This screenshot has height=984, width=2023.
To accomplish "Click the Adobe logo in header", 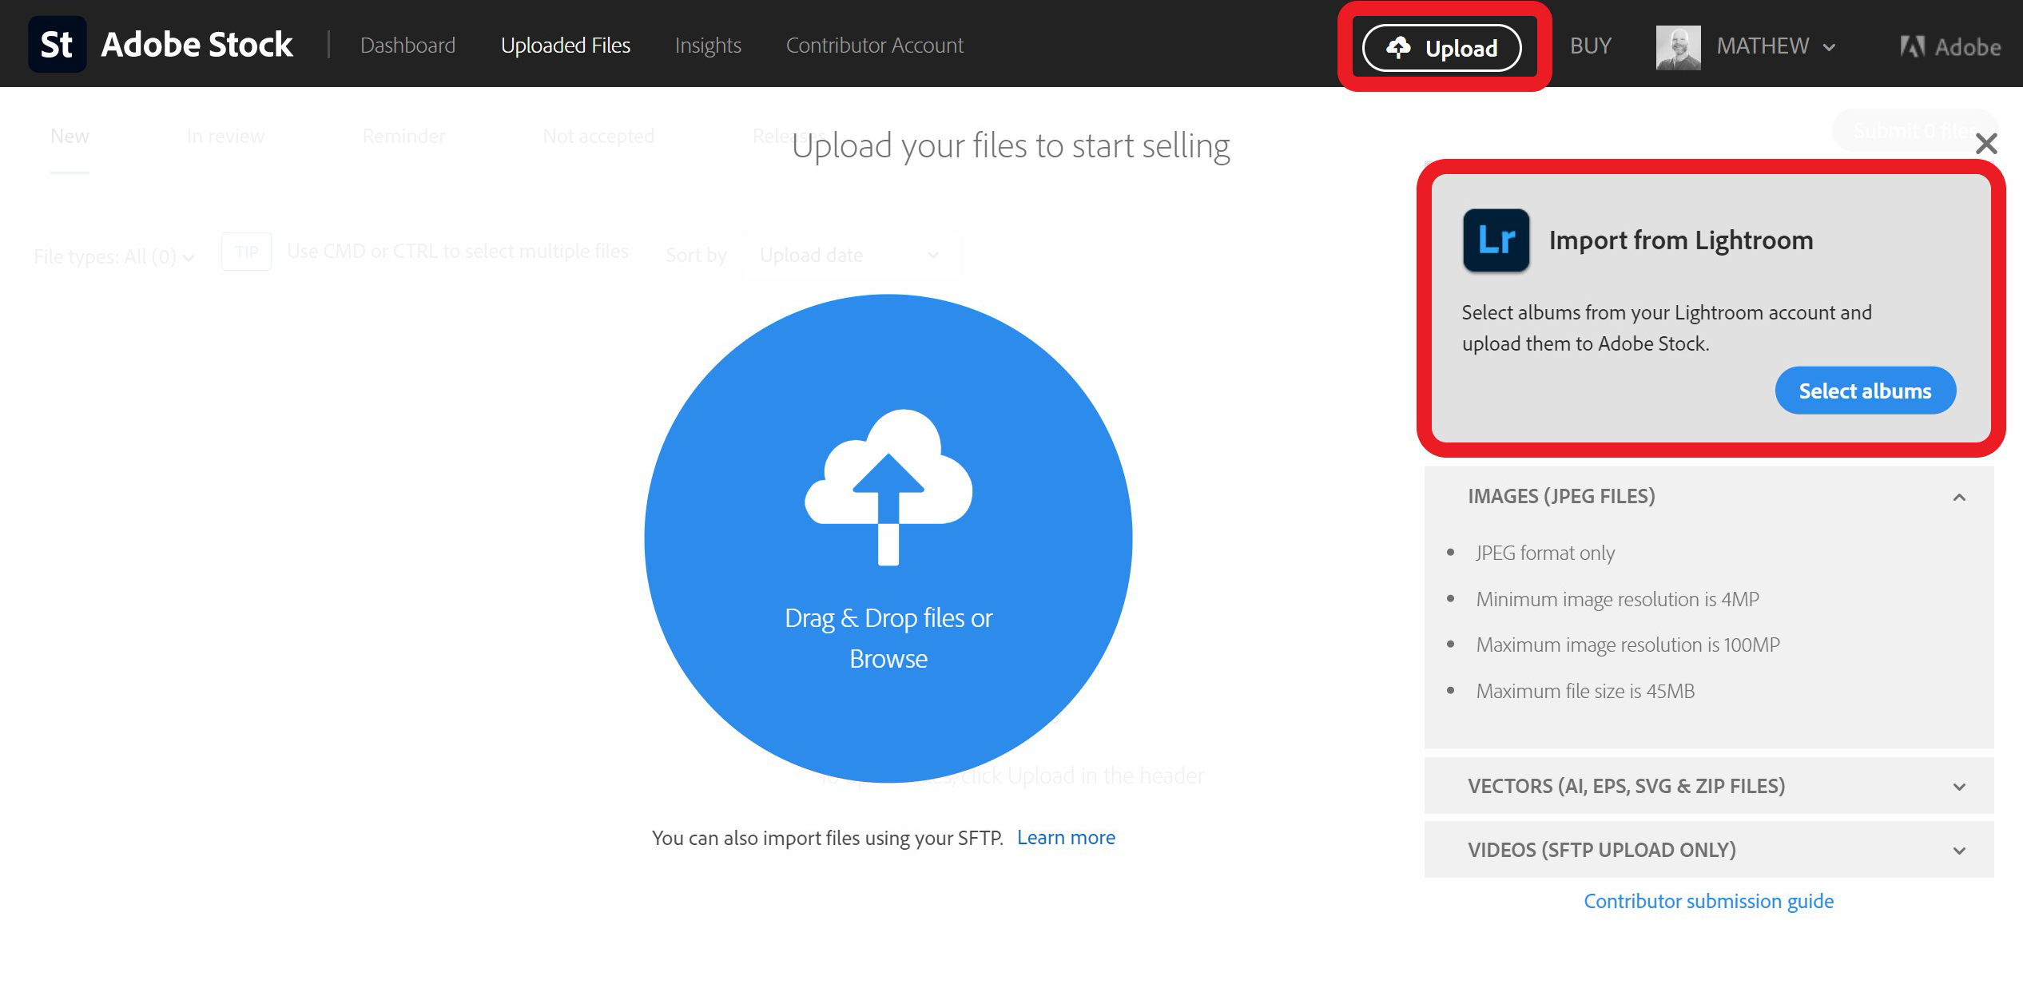I will click(1949, 47).
